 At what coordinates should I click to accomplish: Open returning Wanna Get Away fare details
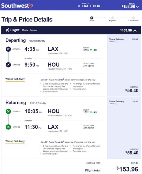click(15, 141)
